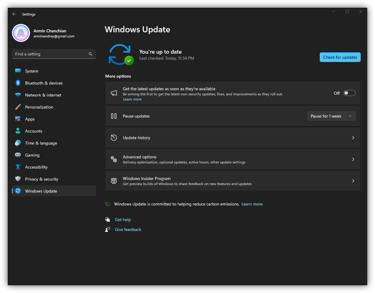375x293 pixels.
Task: Go to Bluetooth & devices
Action: click(54, 83)
